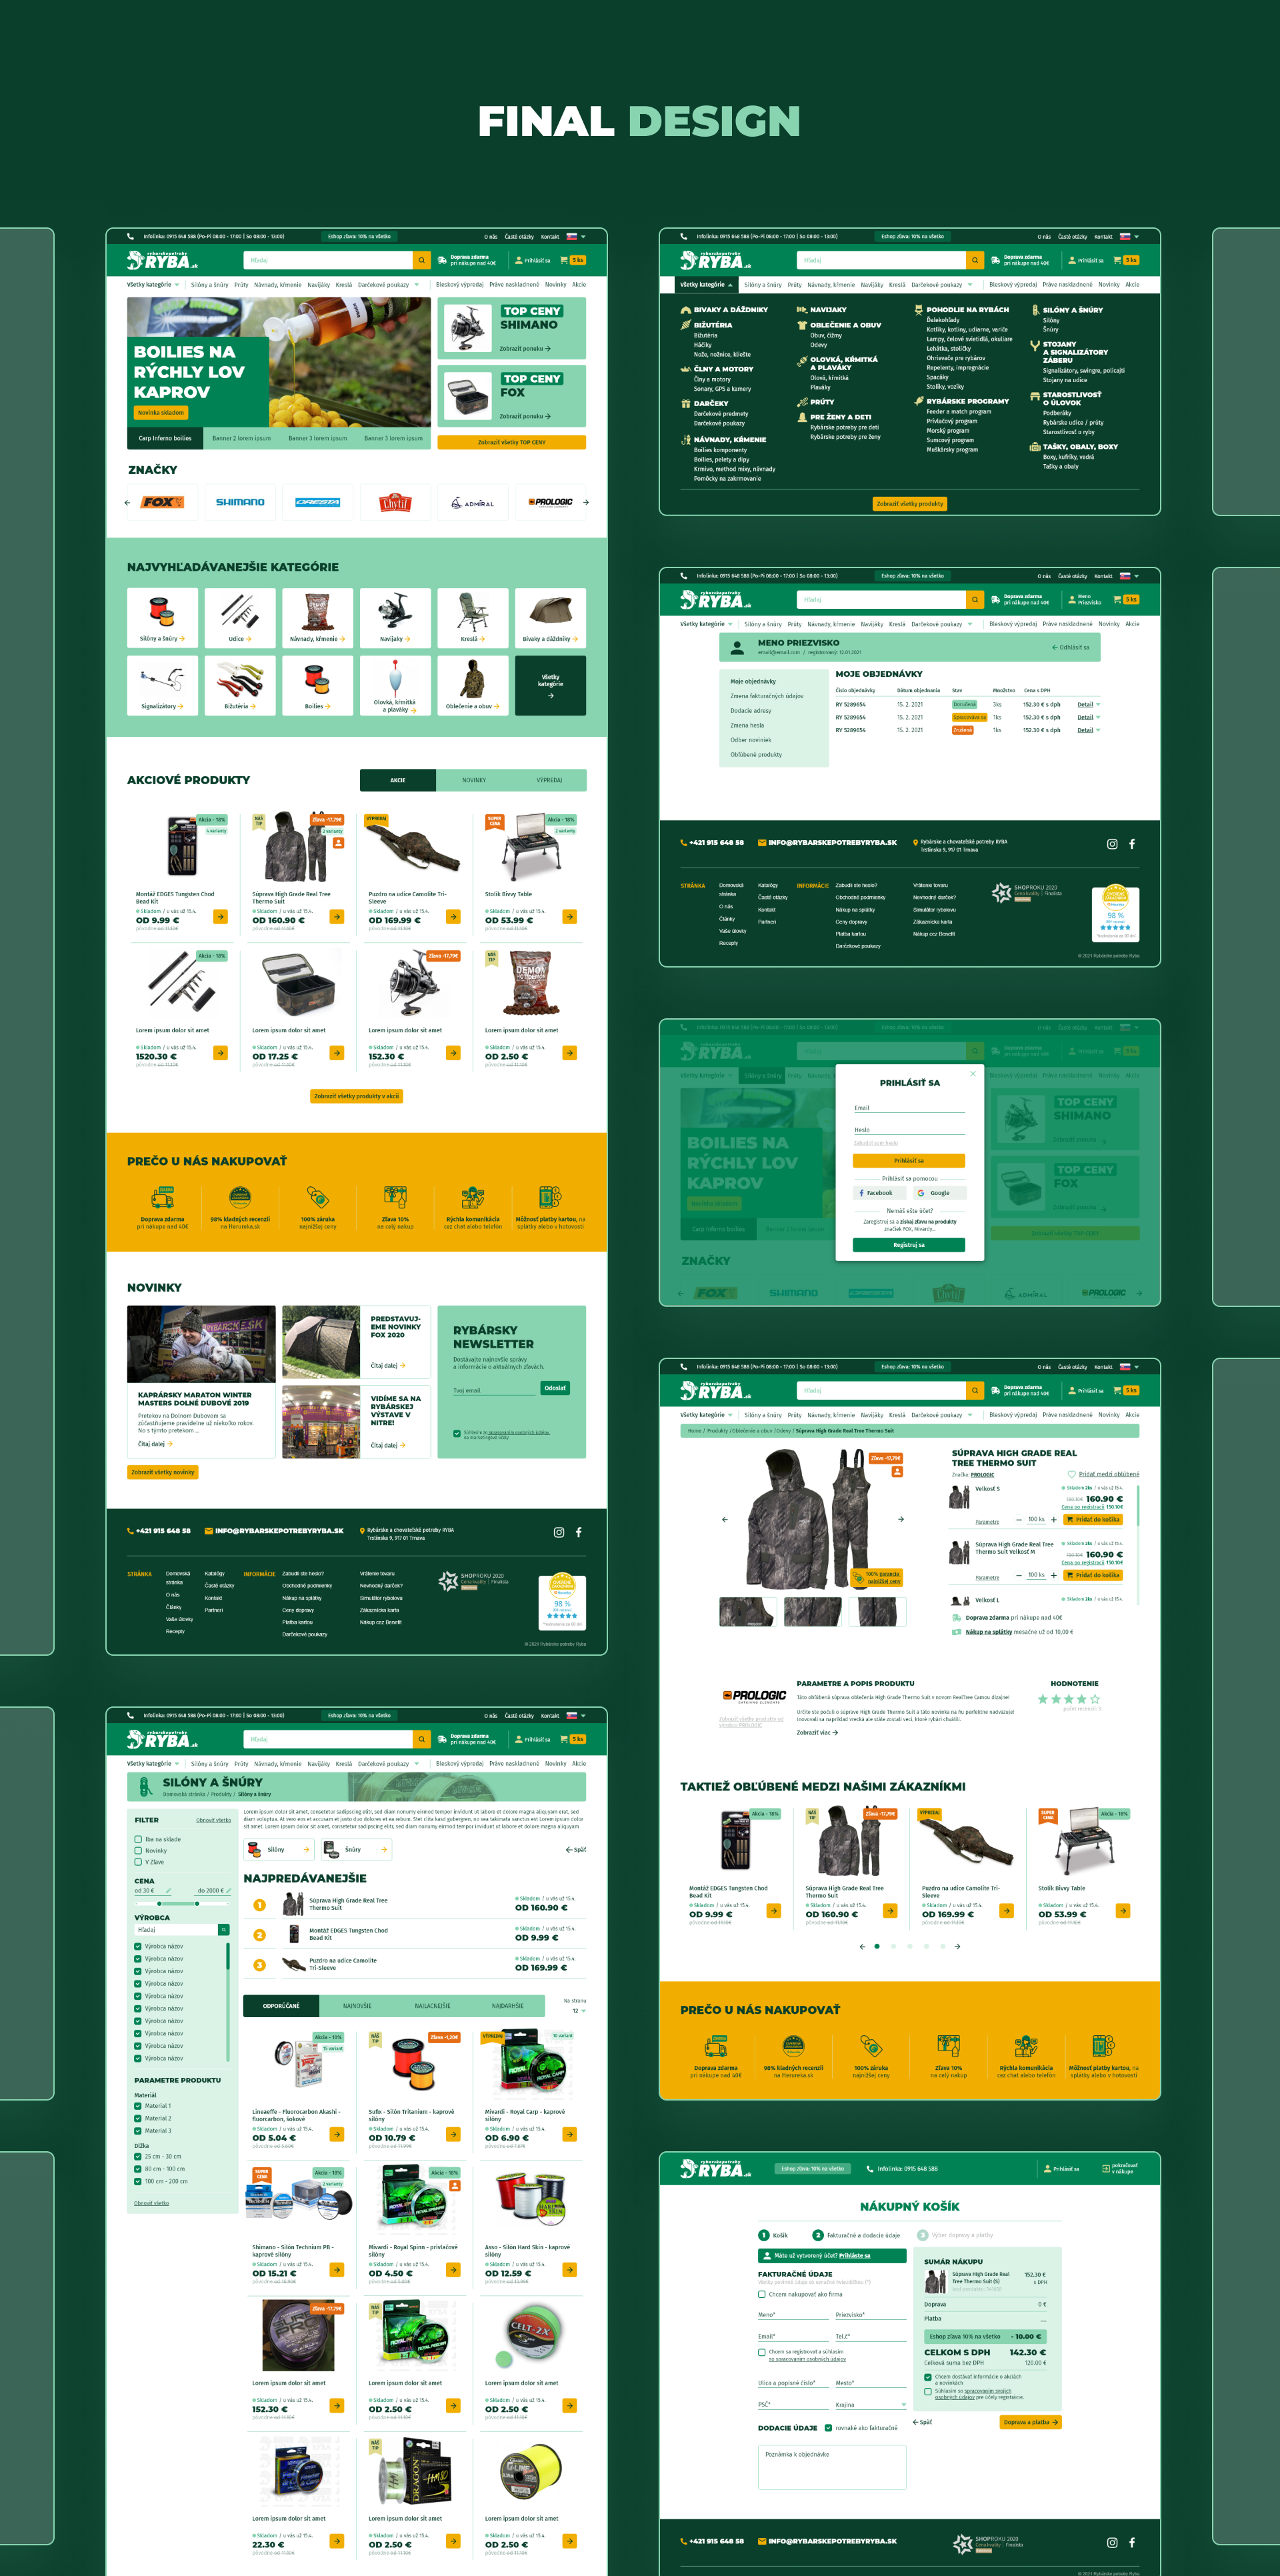The image size is (1280, 2576).
Task: Increase quantity plus for Velkosť S
Action: pyautogui.click(x=1053, y=1519)
